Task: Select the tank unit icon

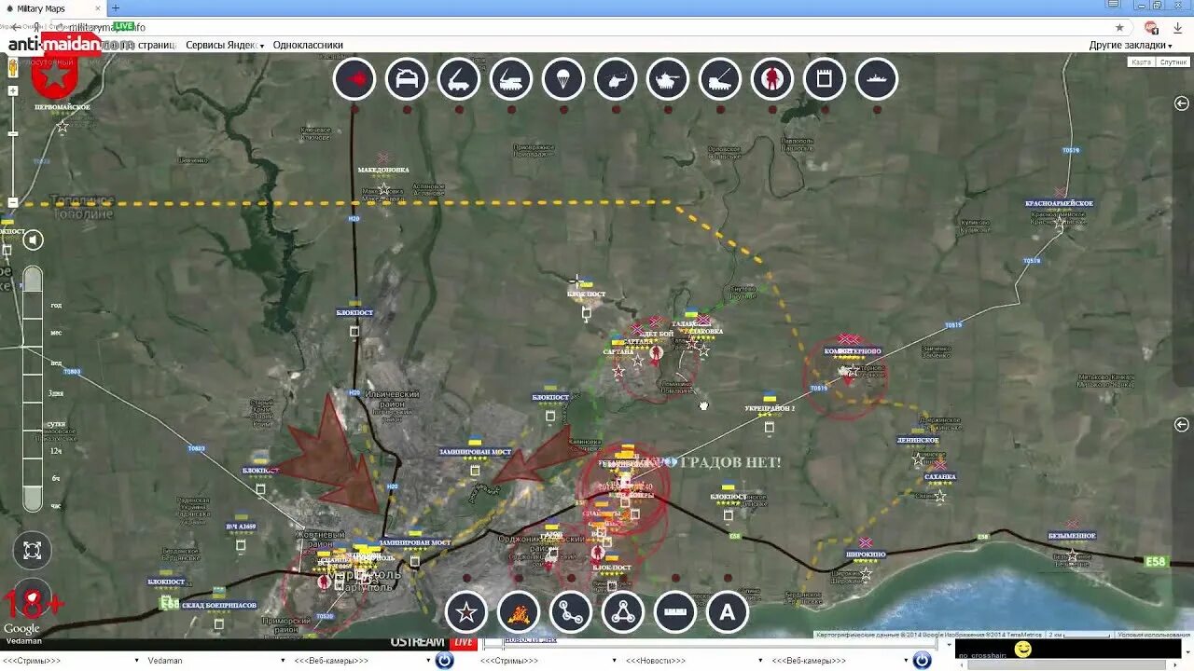Action: pos(668,80)
